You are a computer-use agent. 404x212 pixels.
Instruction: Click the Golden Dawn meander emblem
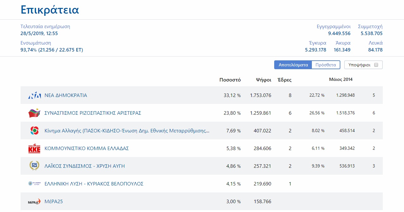pyautogui.click(x=35, y=166)
